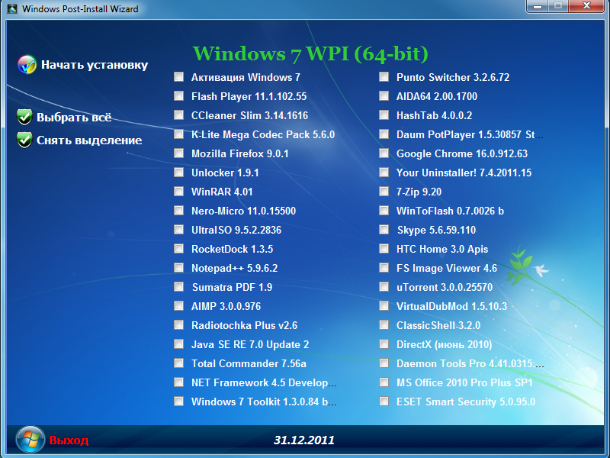Image resolution: width=610 pixels, height=458 pixels.
Task: Check VirtualDubMod 1.5.10.3 box
Action: [384, 306]
